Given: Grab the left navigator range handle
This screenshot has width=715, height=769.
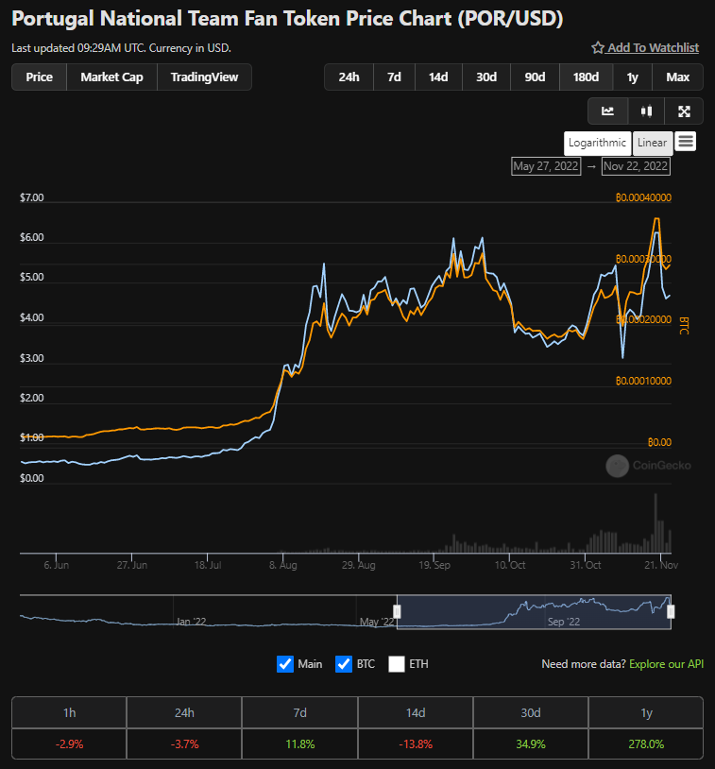Looking at the screenshot, I should coord(397,611).
